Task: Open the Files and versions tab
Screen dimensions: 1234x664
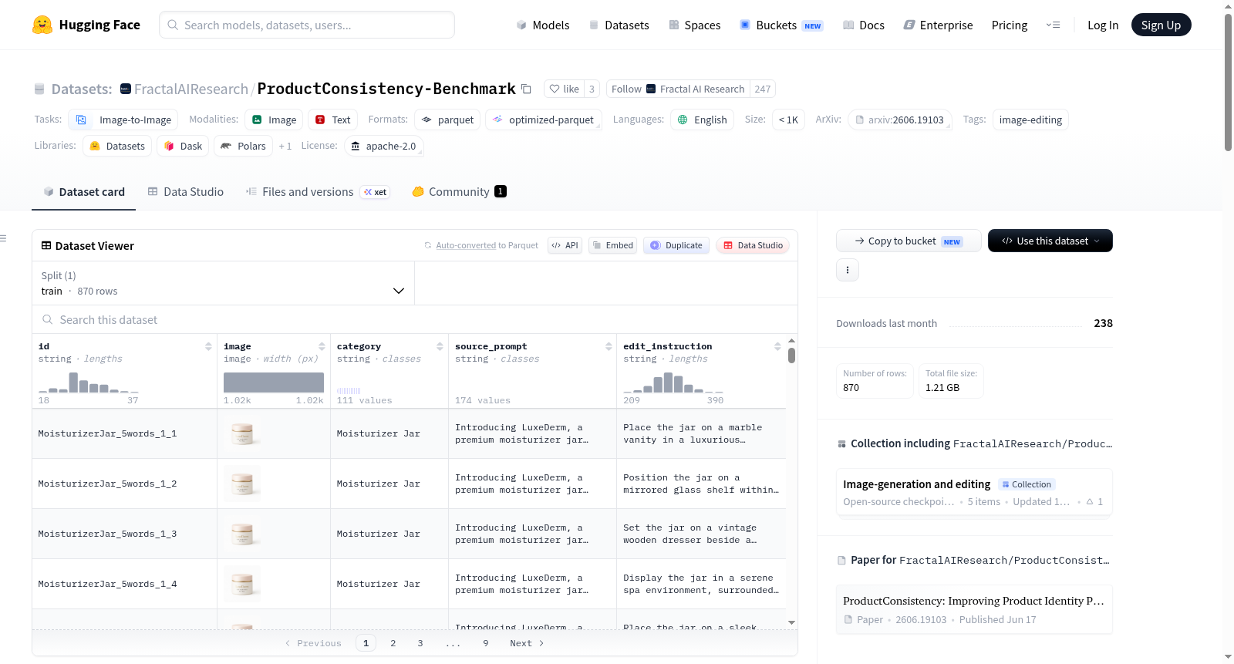Action: click(318, 191)
